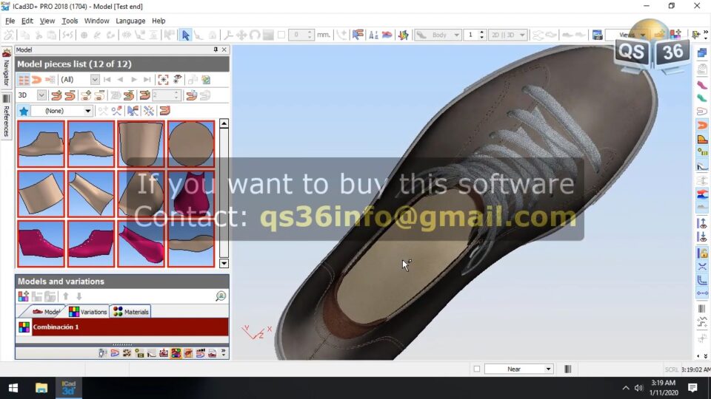Select the arrow pointer tool in toolbar

tap(185, 35)
